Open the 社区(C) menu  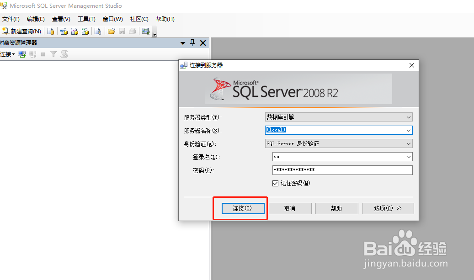point(139,19)
